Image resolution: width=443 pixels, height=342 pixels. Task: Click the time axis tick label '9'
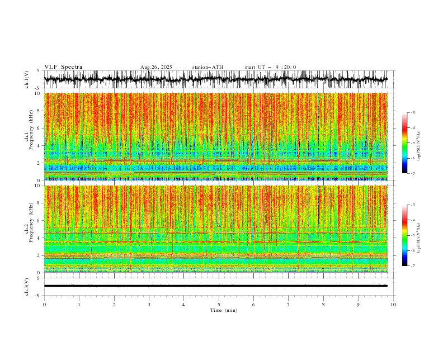click(358, 305)
